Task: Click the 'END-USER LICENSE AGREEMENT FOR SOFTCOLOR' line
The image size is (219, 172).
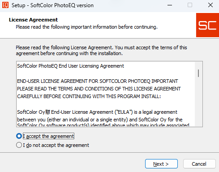Action: tap(98, 81)
